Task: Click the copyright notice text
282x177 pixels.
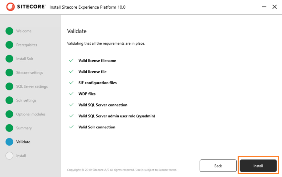Action: pyautogui.click(x=122, y=170)
